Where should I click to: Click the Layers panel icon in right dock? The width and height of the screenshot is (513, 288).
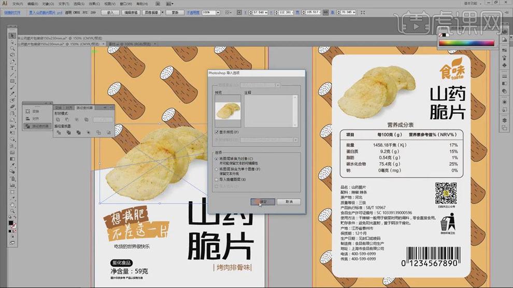(x=505, y=120)
